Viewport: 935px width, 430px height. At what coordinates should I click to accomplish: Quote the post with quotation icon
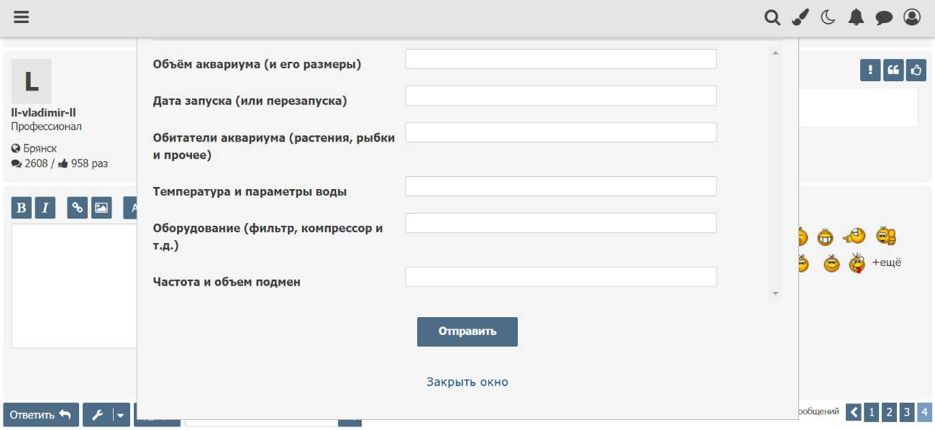click(x=893, y=70)
